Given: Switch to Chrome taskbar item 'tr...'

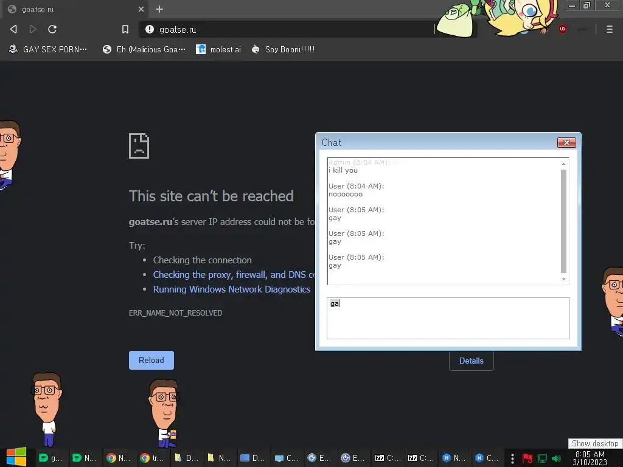Looking at the screenshot, I should pos(151,458).
